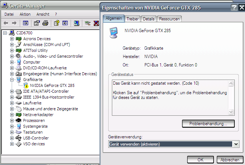
Task: Expand the Laufwerke node
Action: [12, 103]
